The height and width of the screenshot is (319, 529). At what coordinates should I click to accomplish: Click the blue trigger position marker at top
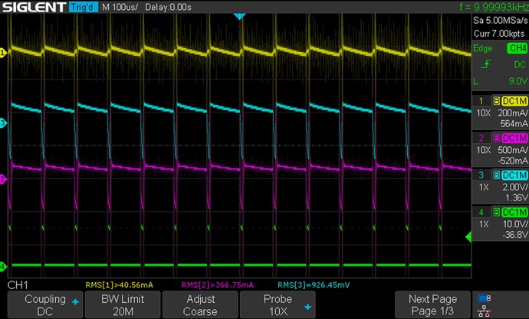point(239,17)
